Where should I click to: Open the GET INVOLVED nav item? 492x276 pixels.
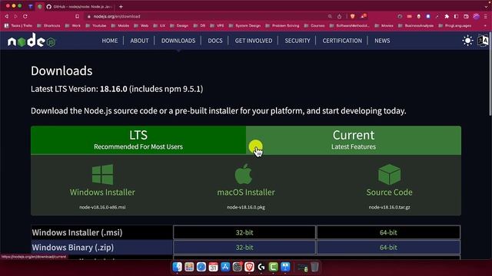coord(254,41)
